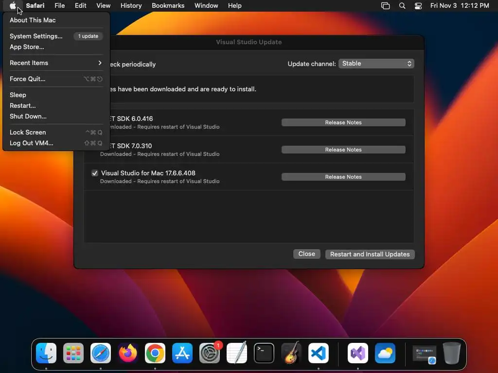Click the 1 update badge
The height and width of the screenshot is (373, 498).
coord(88,36)
